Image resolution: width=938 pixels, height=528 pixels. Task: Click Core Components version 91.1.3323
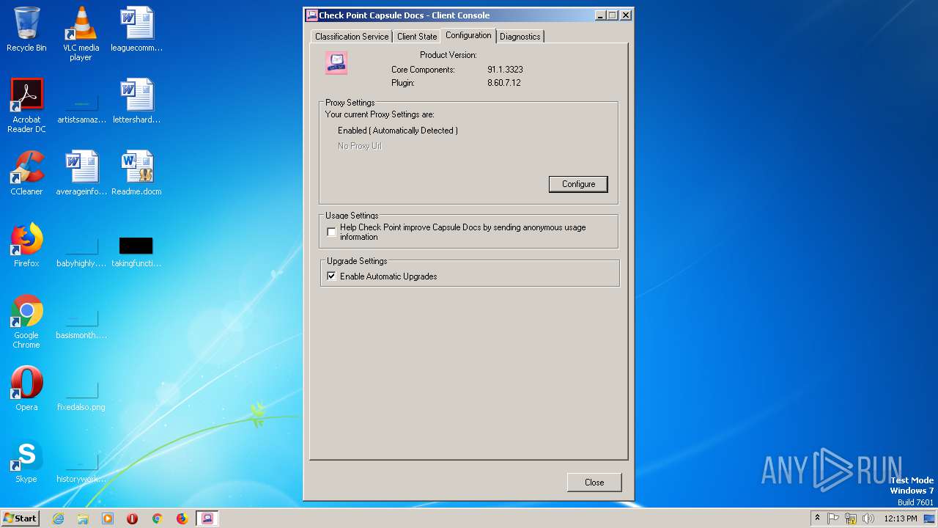point(505,70)
